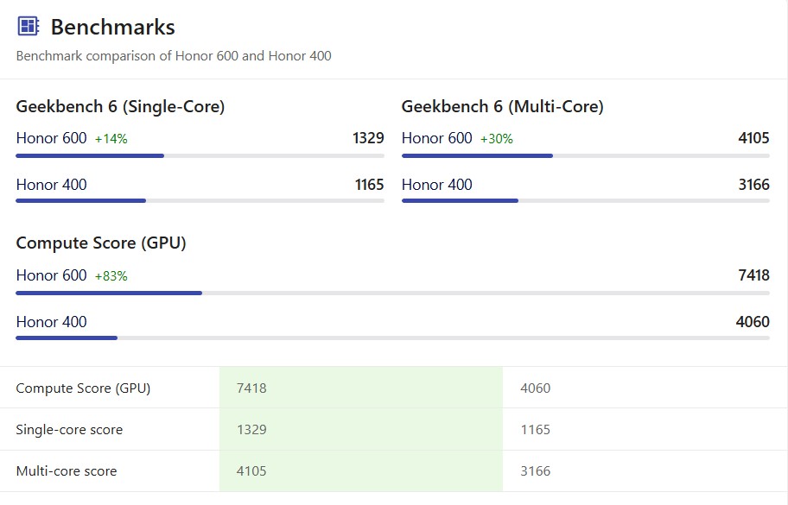Image resolution: width=788 pixels, height=505 pixels.
Task: Select the benchmark comparison subtitle text
Action: click(174, 56)
